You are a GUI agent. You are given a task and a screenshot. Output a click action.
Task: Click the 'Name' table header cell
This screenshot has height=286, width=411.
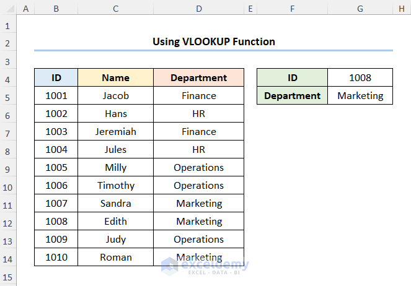(116, 78)
